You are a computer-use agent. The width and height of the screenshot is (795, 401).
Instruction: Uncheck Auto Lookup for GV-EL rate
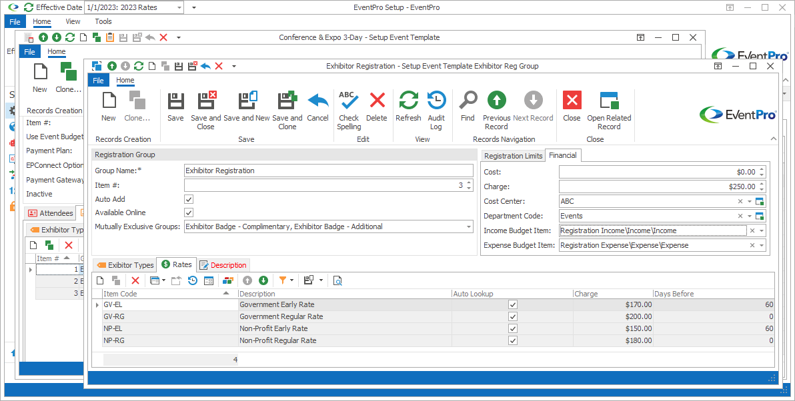pyautogui.click(x=513, y=305)
